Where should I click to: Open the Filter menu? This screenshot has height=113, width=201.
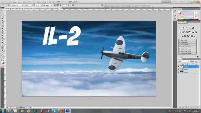tap(29, 2)
